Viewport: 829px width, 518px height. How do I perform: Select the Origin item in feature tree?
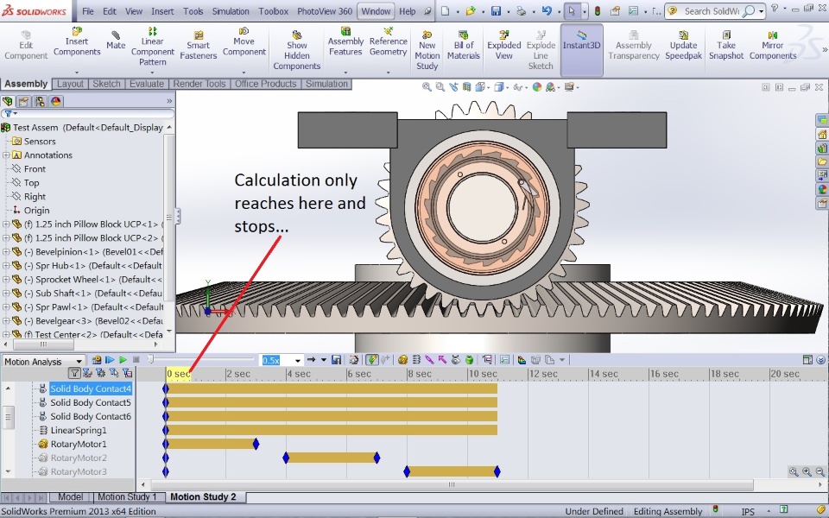pyautogui.click(x=36, y=210)
